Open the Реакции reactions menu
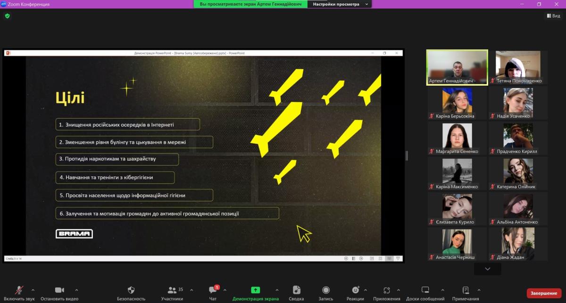 355,293
